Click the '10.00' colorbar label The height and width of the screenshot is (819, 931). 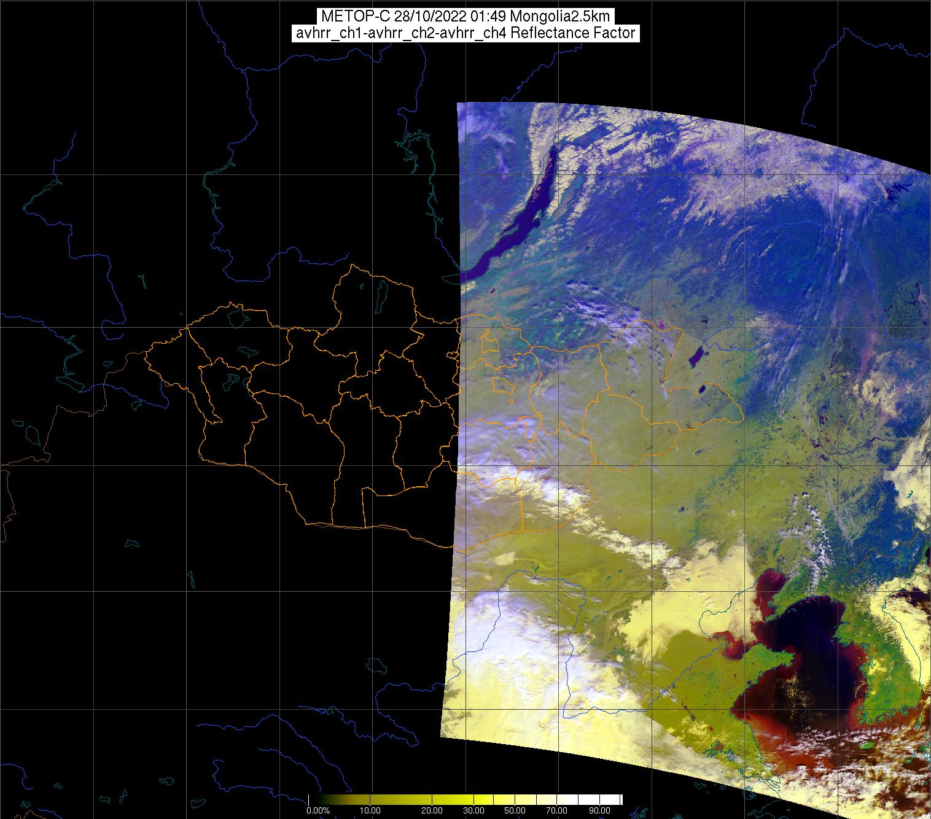click(x=370, y=811)
